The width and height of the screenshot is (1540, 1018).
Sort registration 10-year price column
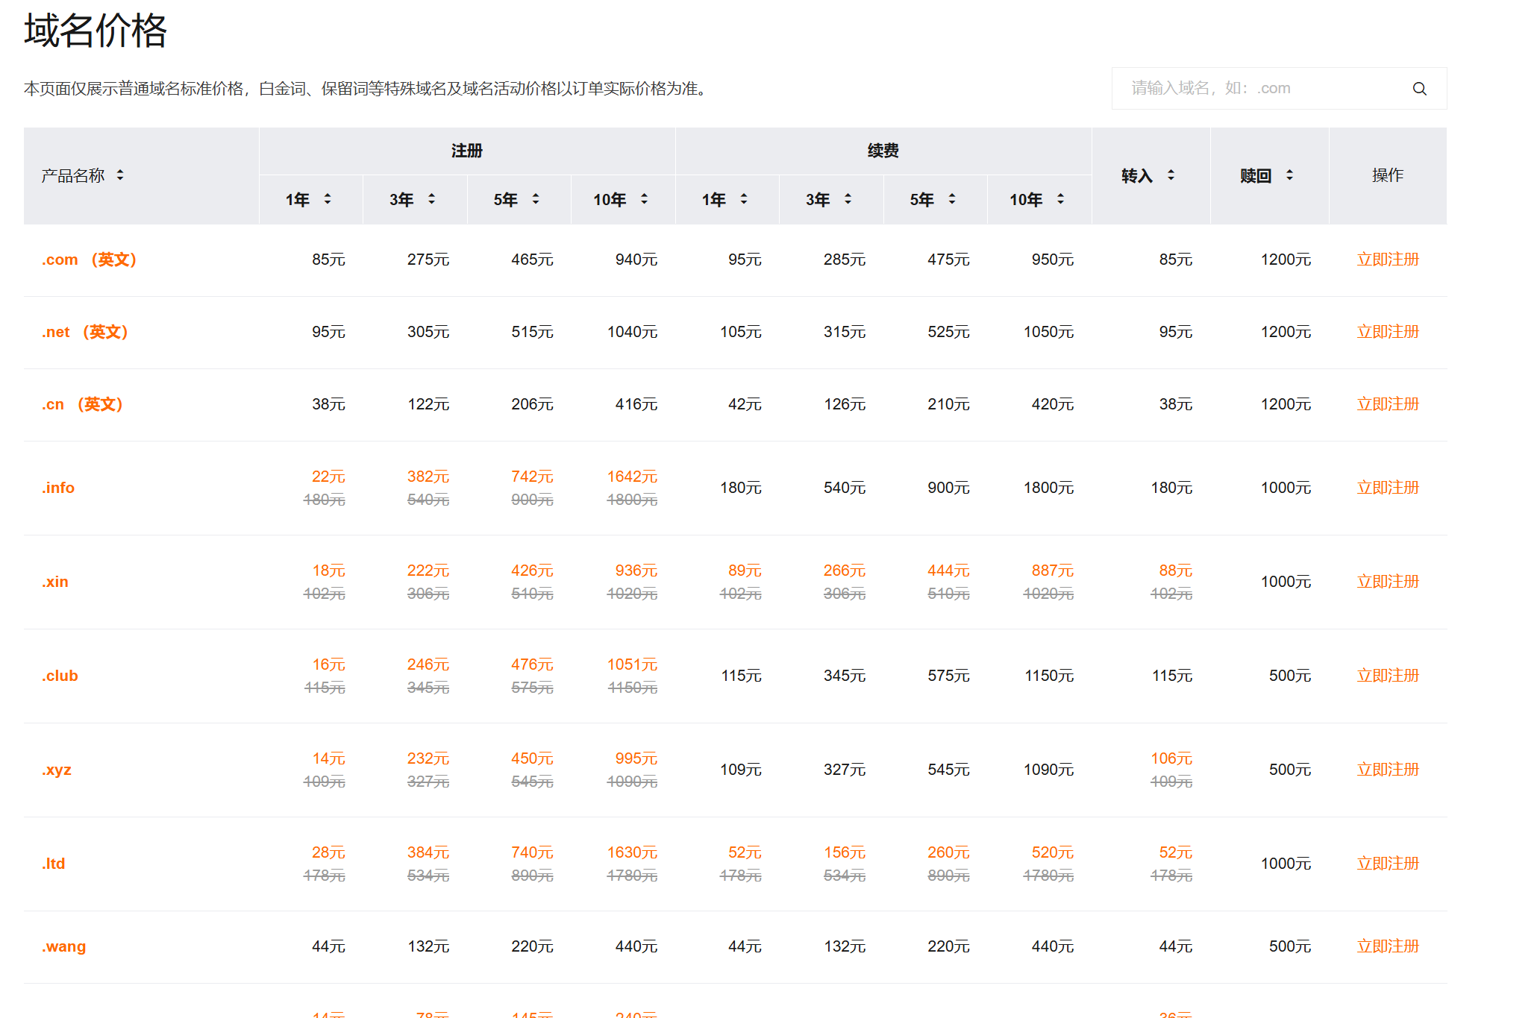click(x=644, y=199)
